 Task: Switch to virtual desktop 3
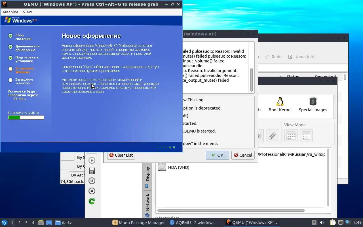pyautogui.click(x=26, y=223)
